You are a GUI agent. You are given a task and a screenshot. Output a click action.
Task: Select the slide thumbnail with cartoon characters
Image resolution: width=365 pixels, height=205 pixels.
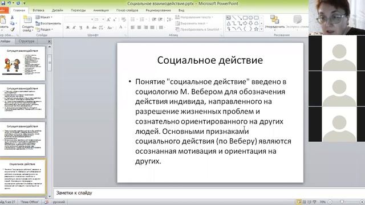22,63
